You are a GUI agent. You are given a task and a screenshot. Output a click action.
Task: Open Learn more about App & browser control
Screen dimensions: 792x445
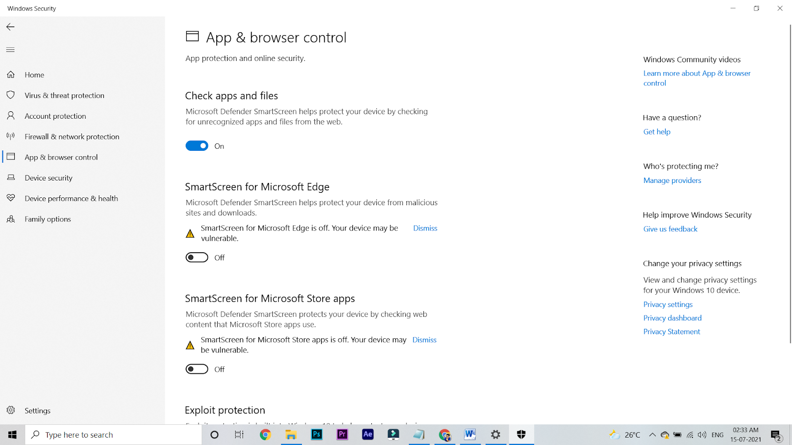(697, 78)
